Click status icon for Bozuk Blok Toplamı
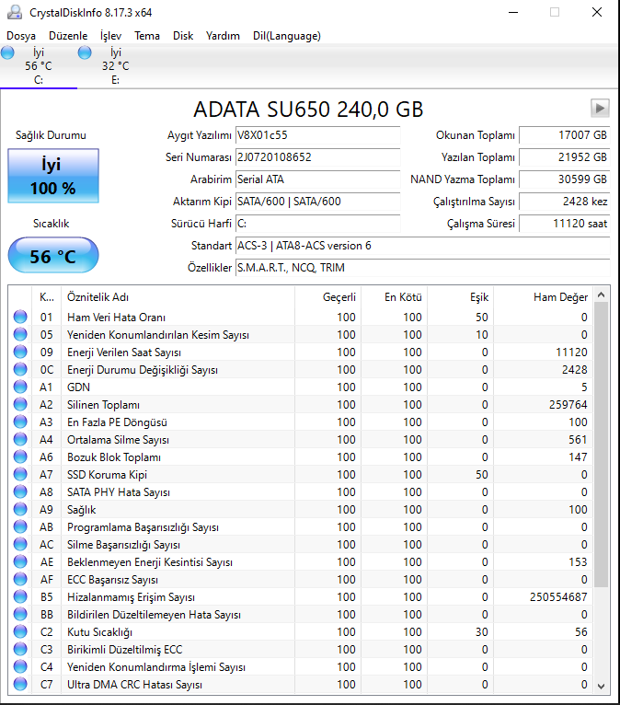This screenshot has width=620, height=705. coord(20,457)
